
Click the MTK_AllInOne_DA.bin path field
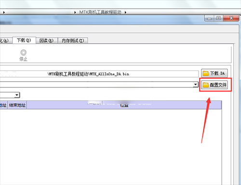point(99,74)
